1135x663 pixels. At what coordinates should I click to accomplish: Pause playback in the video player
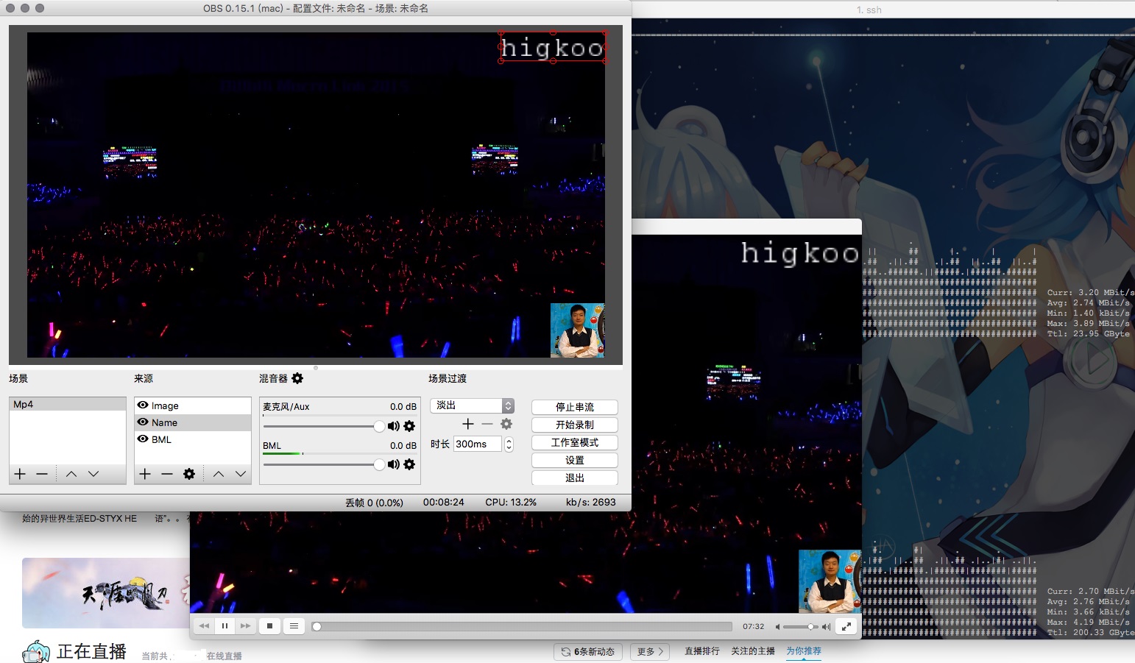point(224,626)
